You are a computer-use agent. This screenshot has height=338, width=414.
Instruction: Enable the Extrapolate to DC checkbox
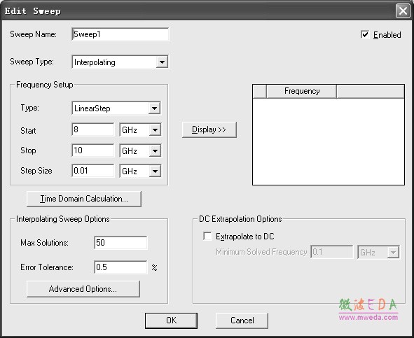[x=207, y=236]
